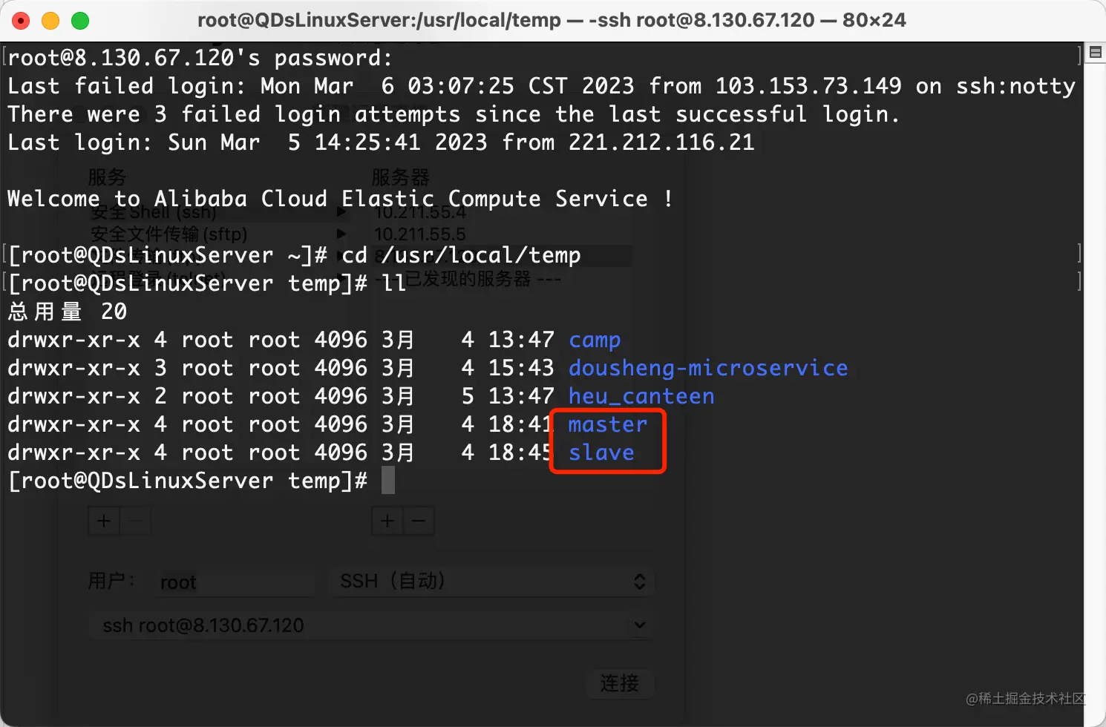
Task: Click the minus button under 服务器 list
Action: click(x=419, y=522)
